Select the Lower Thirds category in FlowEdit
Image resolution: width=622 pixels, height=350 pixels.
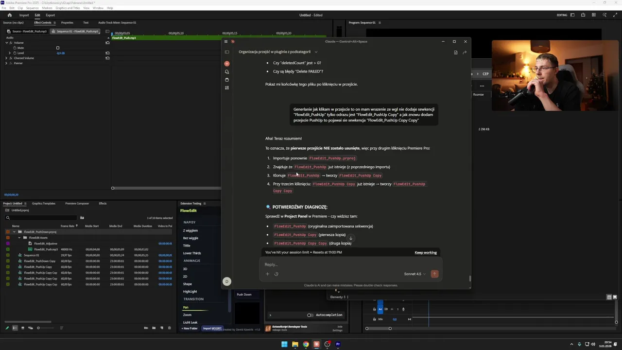point(192,253)
